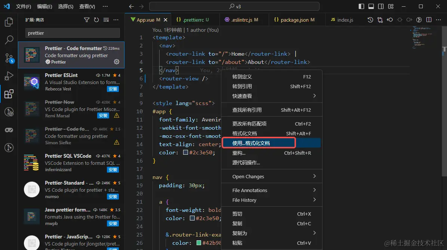Go back with the left arrow
447x250 pixels.
pyautogui.click(x=132, y=6)
